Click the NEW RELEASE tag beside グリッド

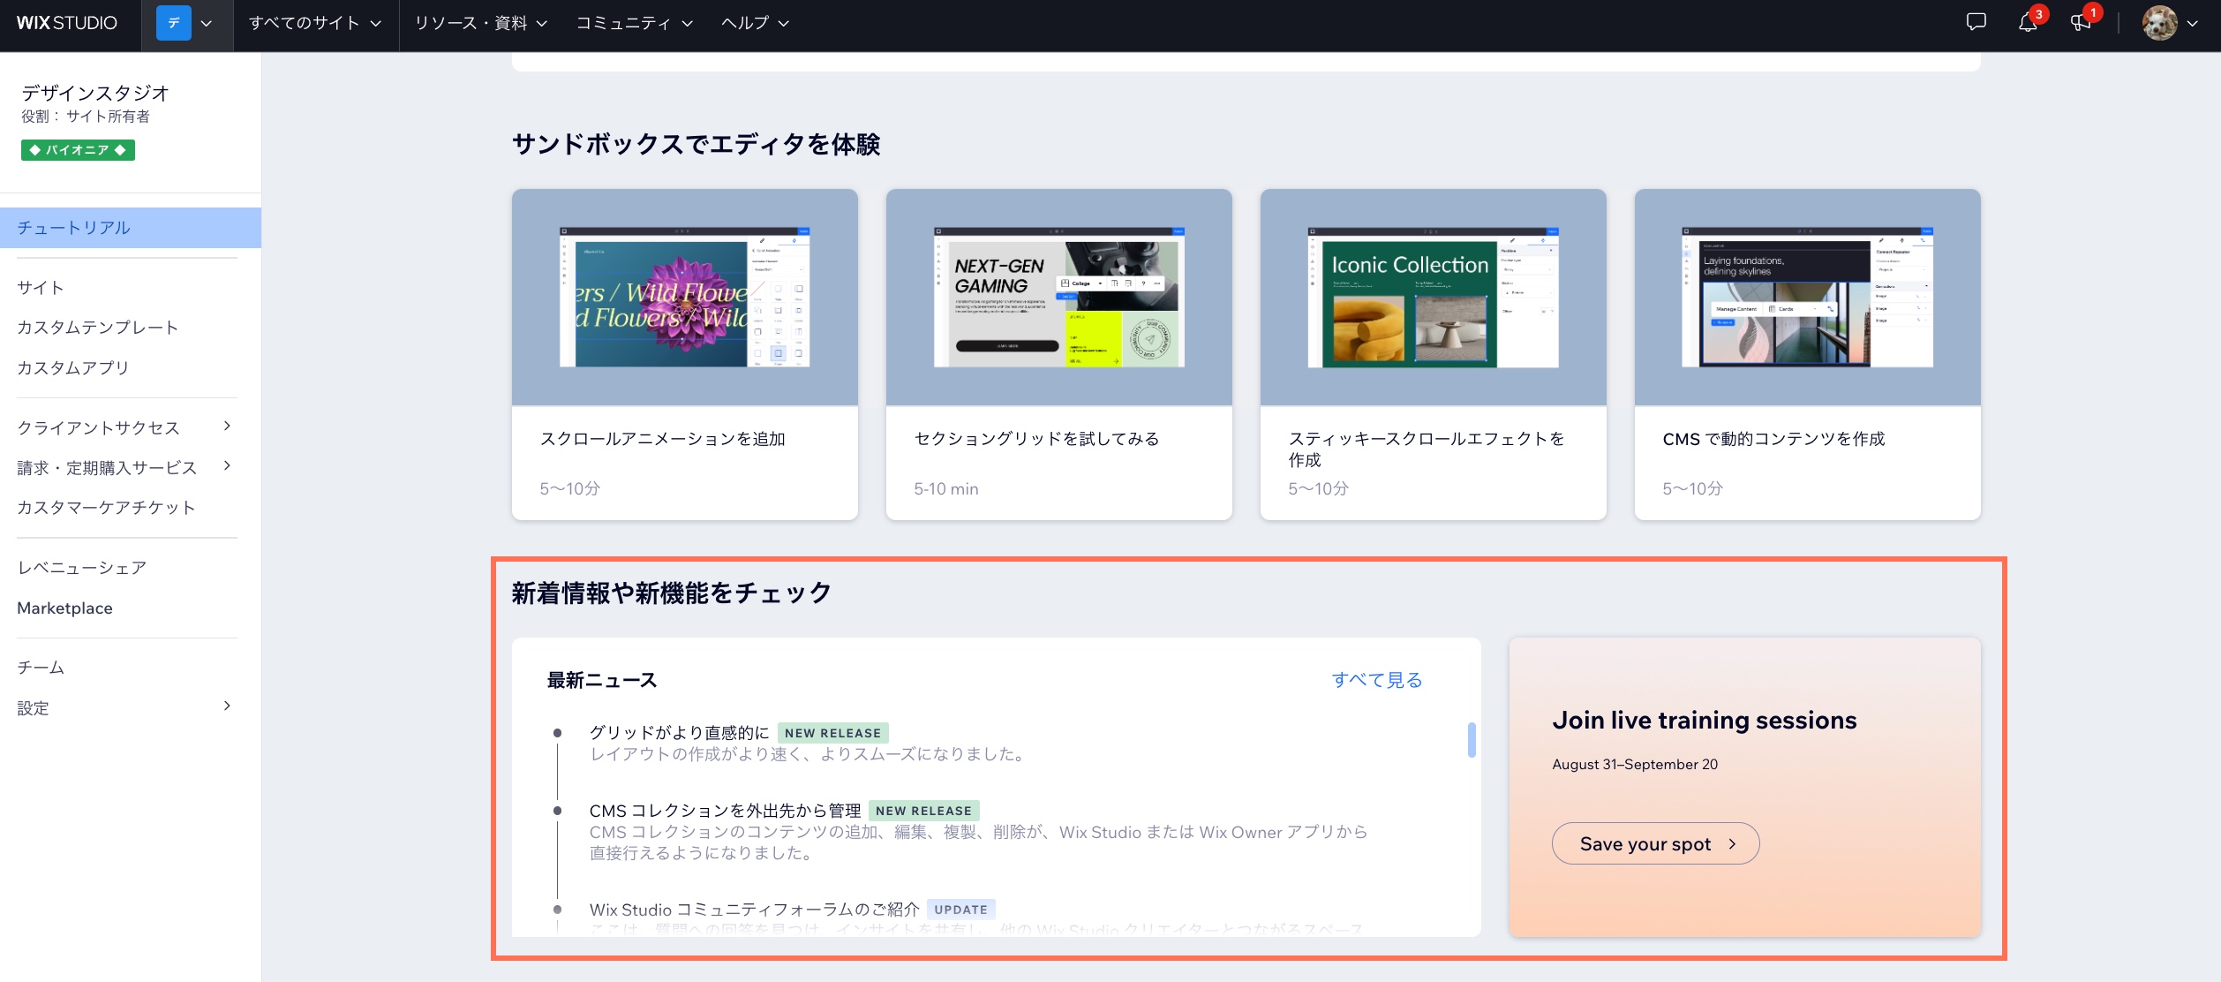pyautogui.click(x=832, y=733)
